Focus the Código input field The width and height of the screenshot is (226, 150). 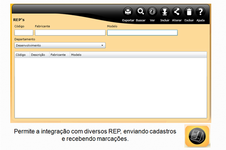point(23,33)
